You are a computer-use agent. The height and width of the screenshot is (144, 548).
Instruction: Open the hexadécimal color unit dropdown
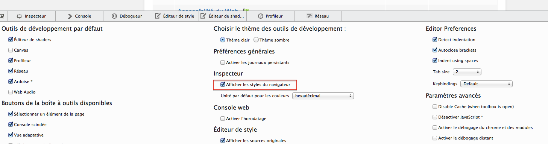(323, 96)
